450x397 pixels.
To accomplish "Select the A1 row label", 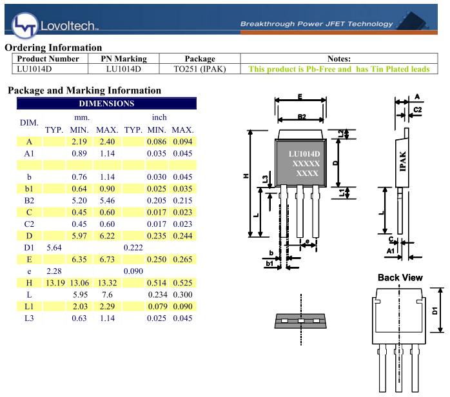I will 29,153.
